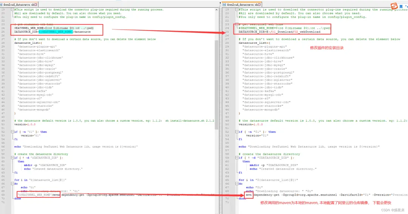Click "datasource-mongodb" in the left pane
Image resolution: width=408 pixels, height=214 pixels.
[x=34, y=110]
